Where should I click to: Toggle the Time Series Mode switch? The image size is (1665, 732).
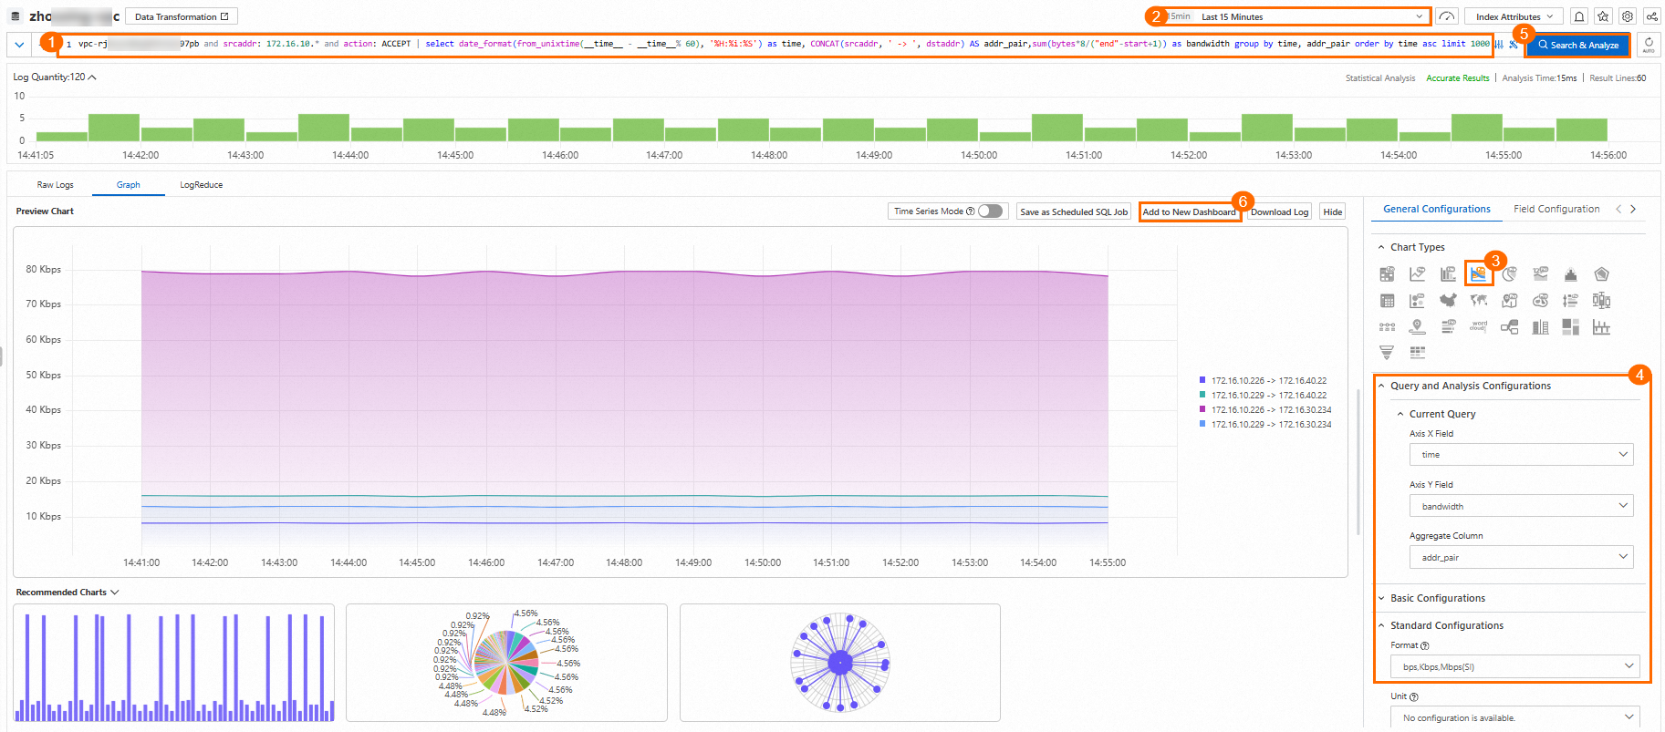[990, 211]
